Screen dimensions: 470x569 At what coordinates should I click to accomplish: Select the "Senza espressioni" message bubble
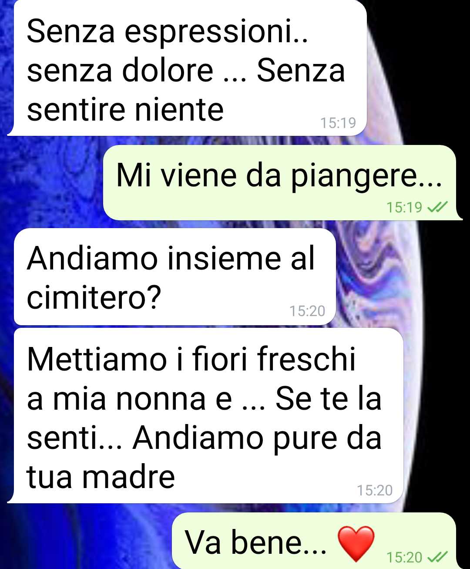(187, 68)
